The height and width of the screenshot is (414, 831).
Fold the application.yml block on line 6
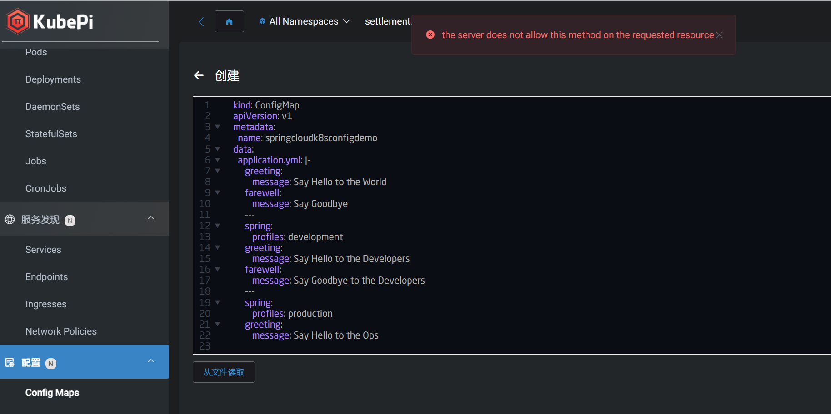(217, 160)
